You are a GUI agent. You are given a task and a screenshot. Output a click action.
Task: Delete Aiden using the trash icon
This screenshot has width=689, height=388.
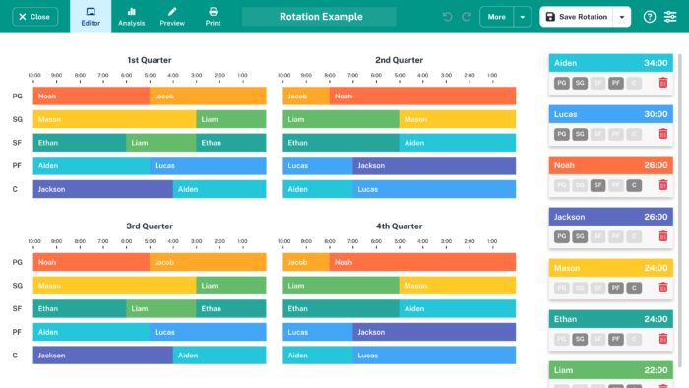663,83
